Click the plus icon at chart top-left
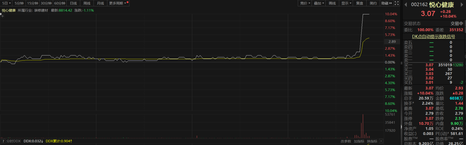The width and height of the screenshot is (466, 145). (3, 16)
